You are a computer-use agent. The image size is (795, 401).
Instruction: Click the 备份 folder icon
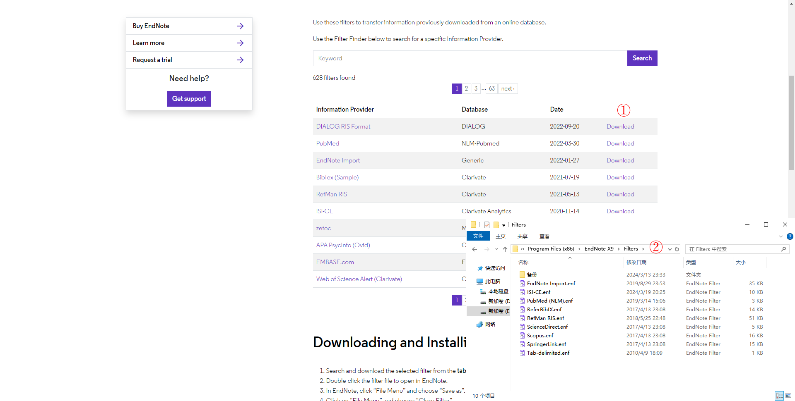coord(523,274)
